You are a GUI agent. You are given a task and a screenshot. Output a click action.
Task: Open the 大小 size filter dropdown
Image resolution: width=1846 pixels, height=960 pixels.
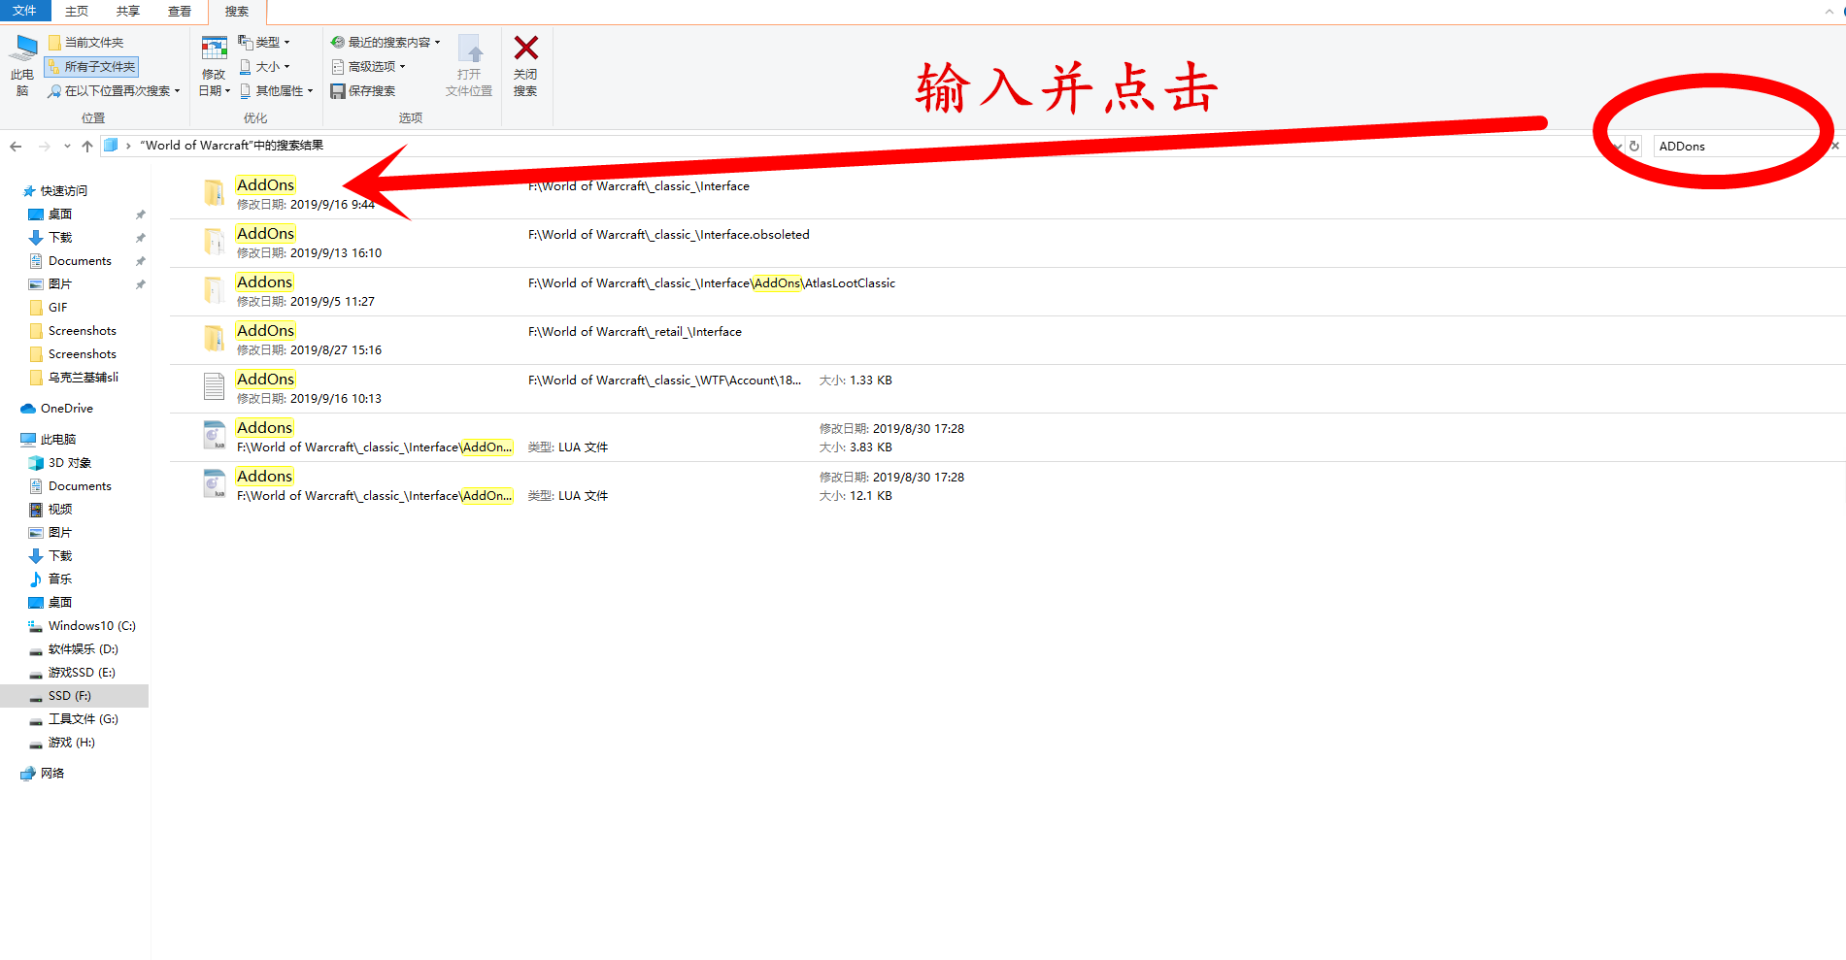(264, 67)
